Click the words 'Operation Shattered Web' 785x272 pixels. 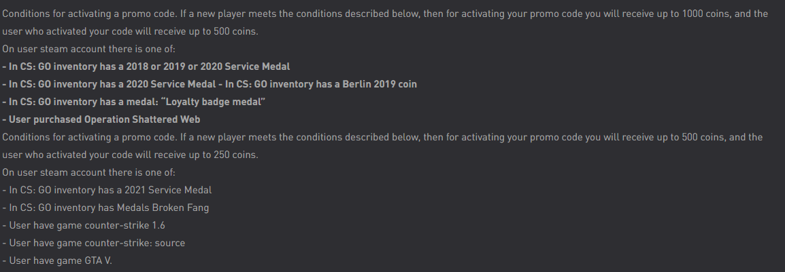(x=142, y=119)
